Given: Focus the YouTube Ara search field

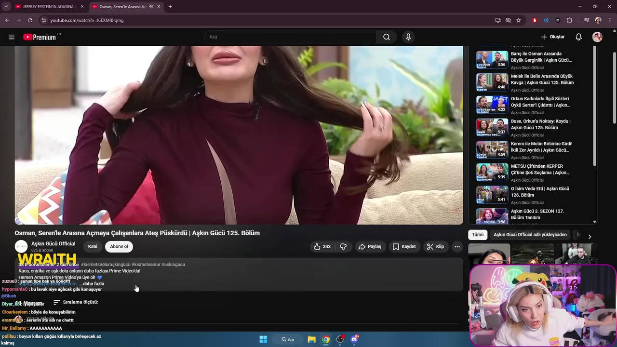Looking at the screenshot, I should (291, 37).
